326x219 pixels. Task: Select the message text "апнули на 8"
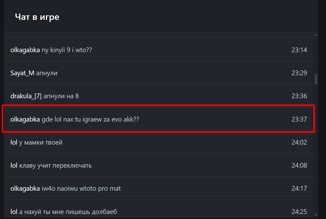61,96
